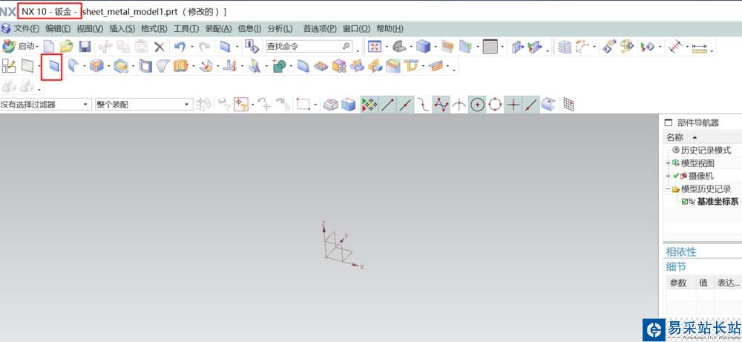This screenshot has height=342, width=742.
Task: Toggle Enable Snap Point option
Action: tap(369, 104)
